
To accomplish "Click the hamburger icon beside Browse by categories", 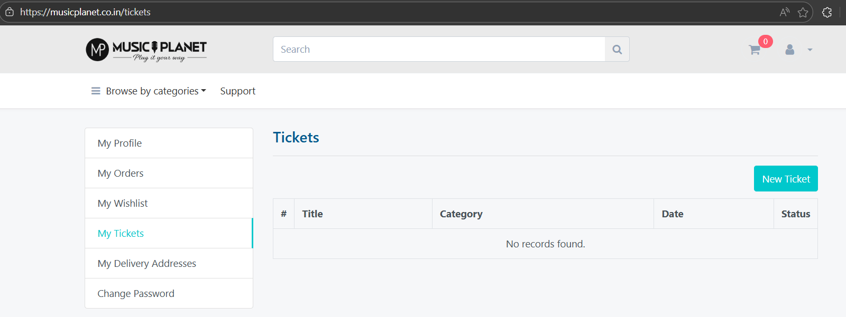I will coord(96,91).
